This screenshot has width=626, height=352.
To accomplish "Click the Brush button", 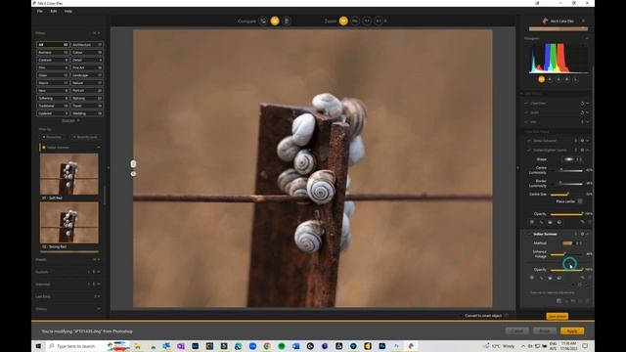I will point(545,330).
